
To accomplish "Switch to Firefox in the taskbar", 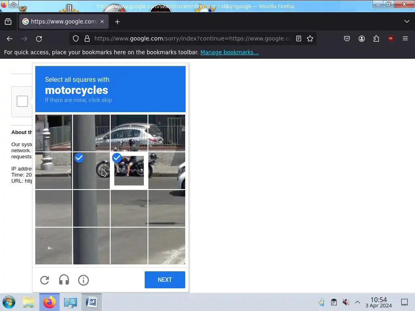I will coord(49,302).
